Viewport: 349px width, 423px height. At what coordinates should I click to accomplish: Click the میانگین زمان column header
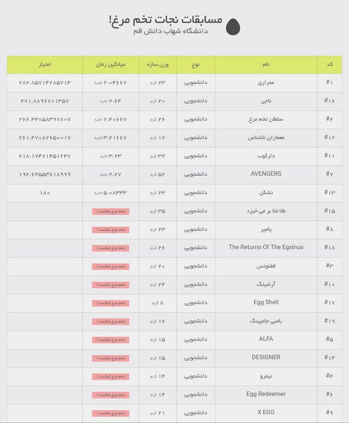pyautogui.click(x=111, y=65)
